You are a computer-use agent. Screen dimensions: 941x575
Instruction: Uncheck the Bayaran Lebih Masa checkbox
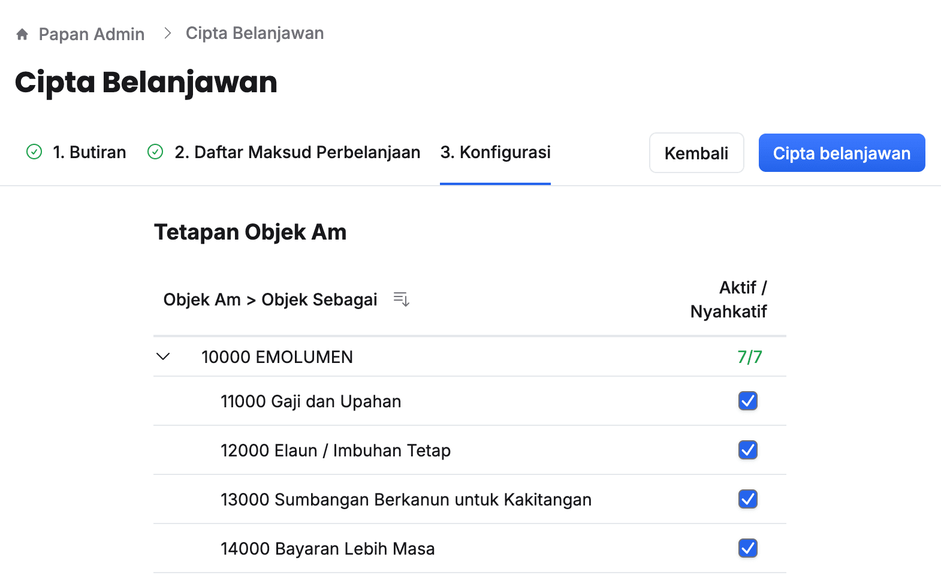(747, 548)
